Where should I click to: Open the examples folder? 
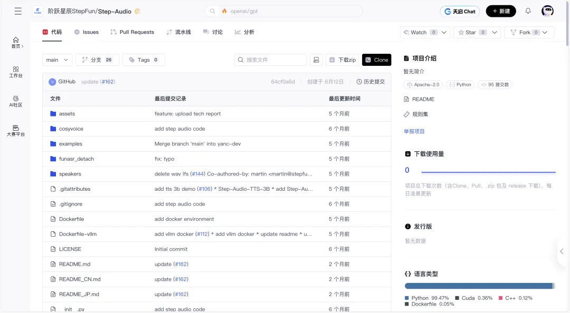(x=71, y=144)
